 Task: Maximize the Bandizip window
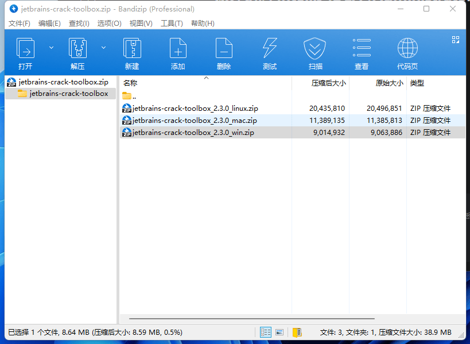click(x=426, y=9)
